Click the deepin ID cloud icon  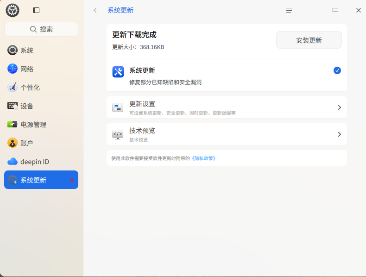[x=13, y=162]
